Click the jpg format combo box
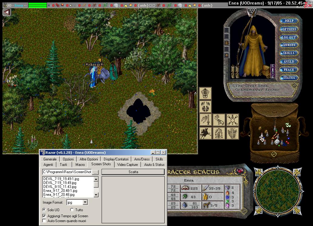The height and width of the screenshot is (226, 313). (x=77, y=202)
